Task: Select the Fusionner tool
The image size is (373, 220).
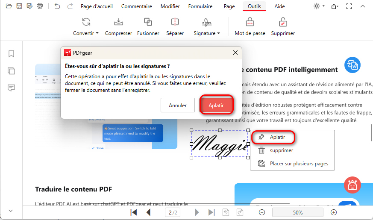Action: [x=148, y=26]
